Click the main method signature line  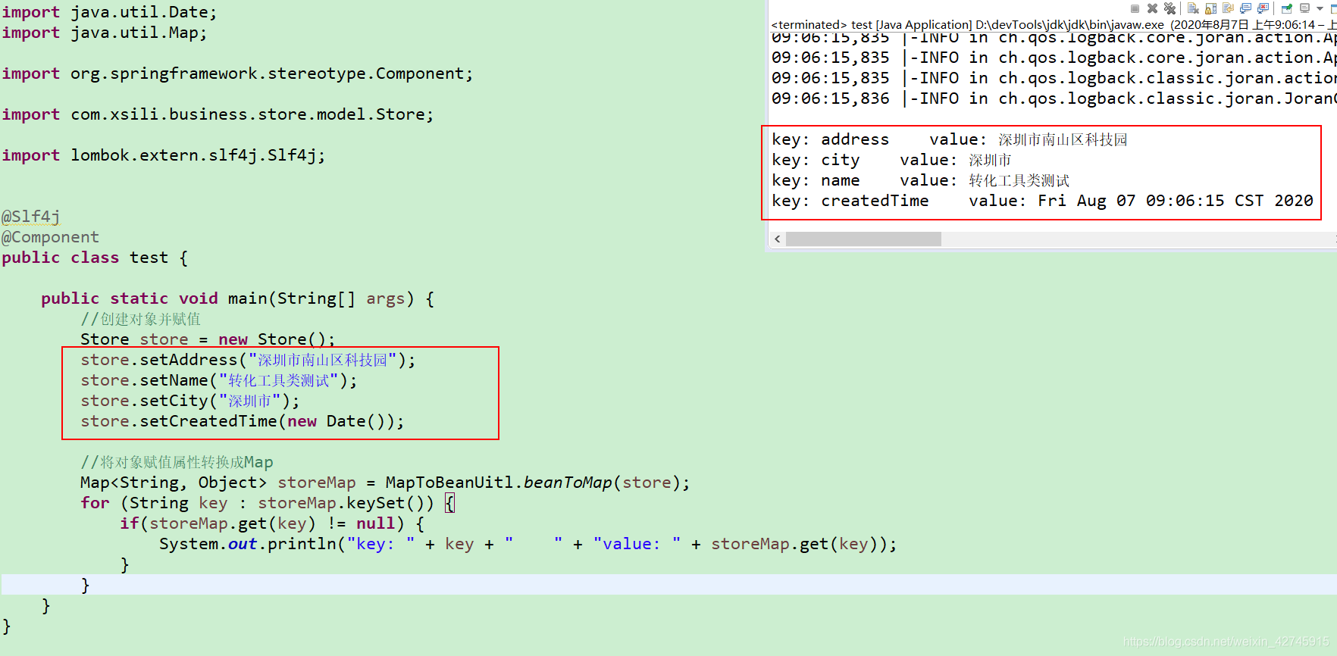(x=237, y=298)
